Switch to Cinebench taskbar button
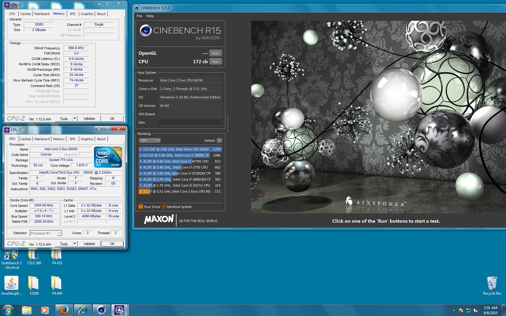Screen dimensions: 506x316 click(x=102, y=310)
